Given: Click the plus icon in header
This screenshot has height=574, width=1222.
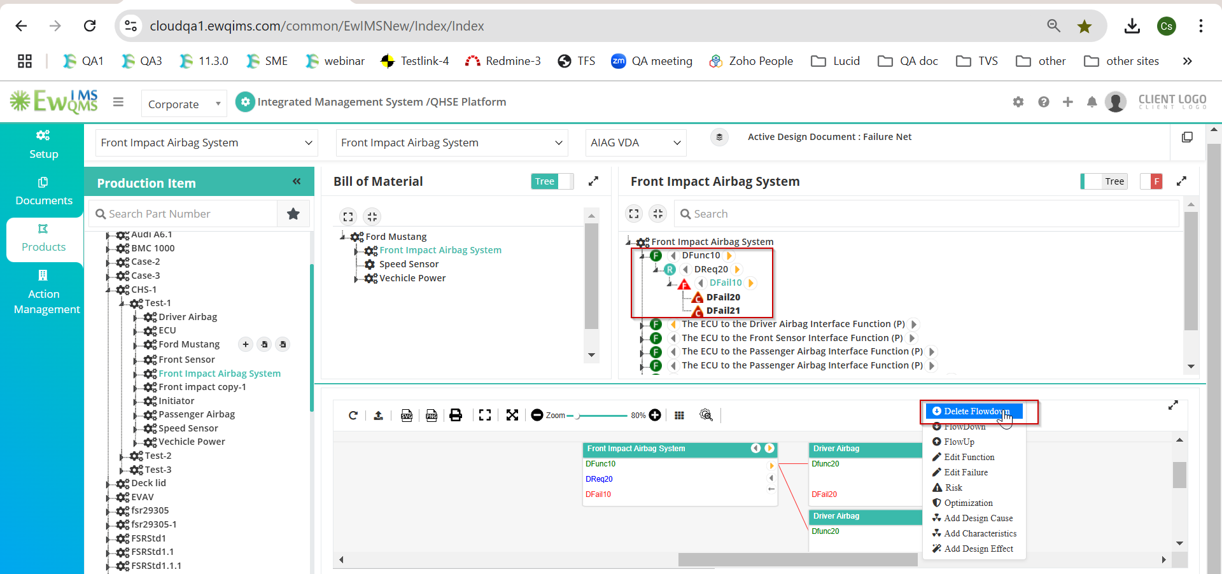Looking at the screenshot, I should 1068,102.
